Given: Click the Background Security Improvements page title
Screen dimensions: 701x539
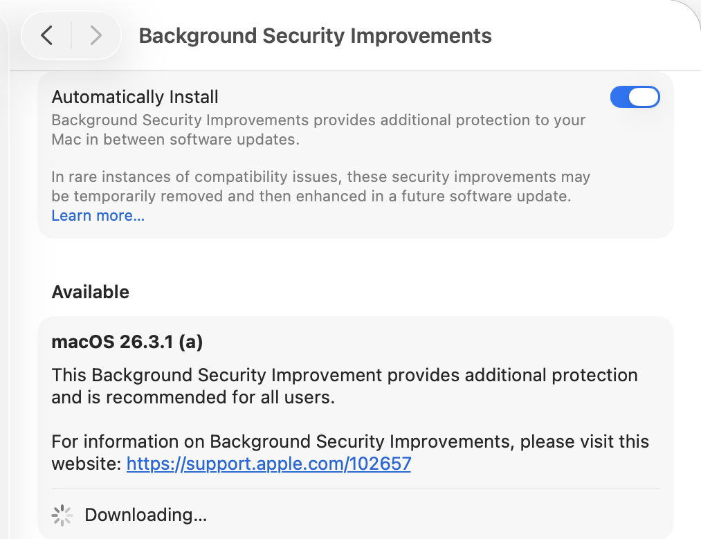Looking at the screenshot, I should click(315, 35).
